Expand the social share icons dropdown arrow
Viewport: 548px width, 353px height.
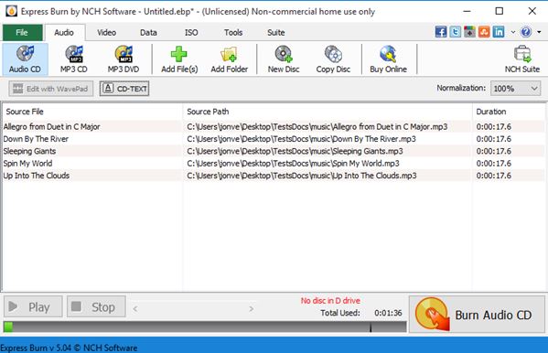(512, 32)
